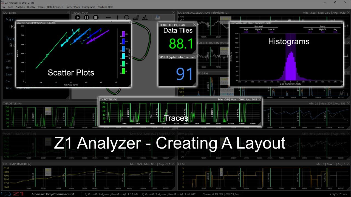Click the 88.1 throttle value tile

coord(181,44)
